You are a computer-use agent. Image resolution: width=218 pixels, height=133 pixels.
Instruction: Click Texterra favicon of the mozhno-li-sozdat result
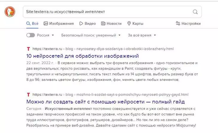tap(28, 95)
